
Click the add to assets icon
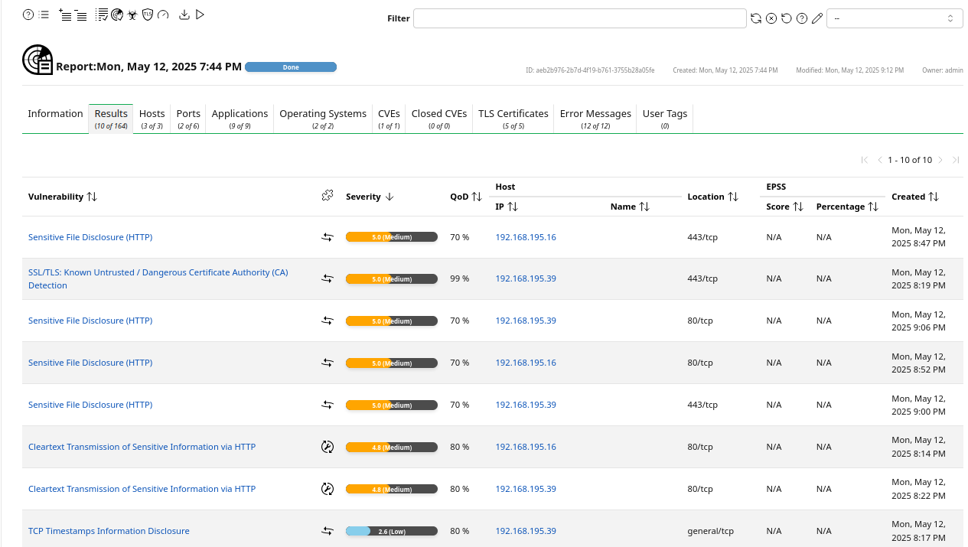coord(65,15)
